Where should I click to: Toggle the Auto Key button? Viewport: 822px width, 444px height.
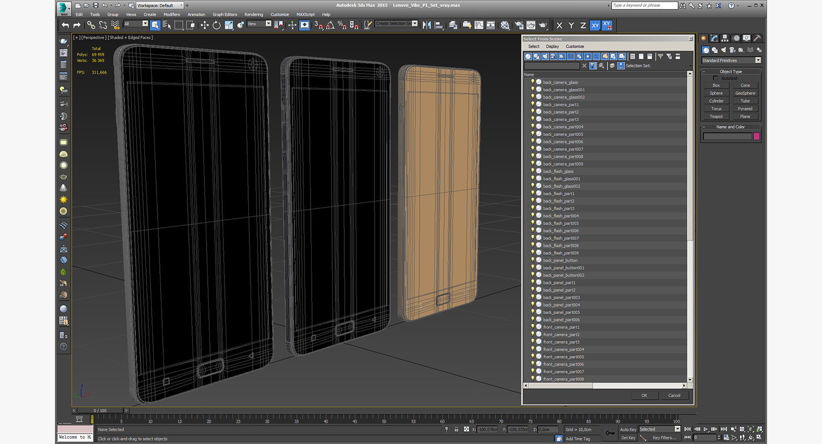[x=628, y=430]
